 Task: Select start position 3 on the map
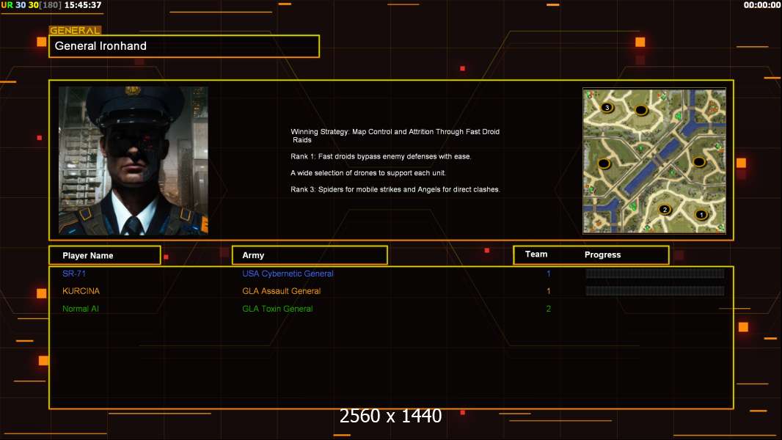(x=607, y=107)
